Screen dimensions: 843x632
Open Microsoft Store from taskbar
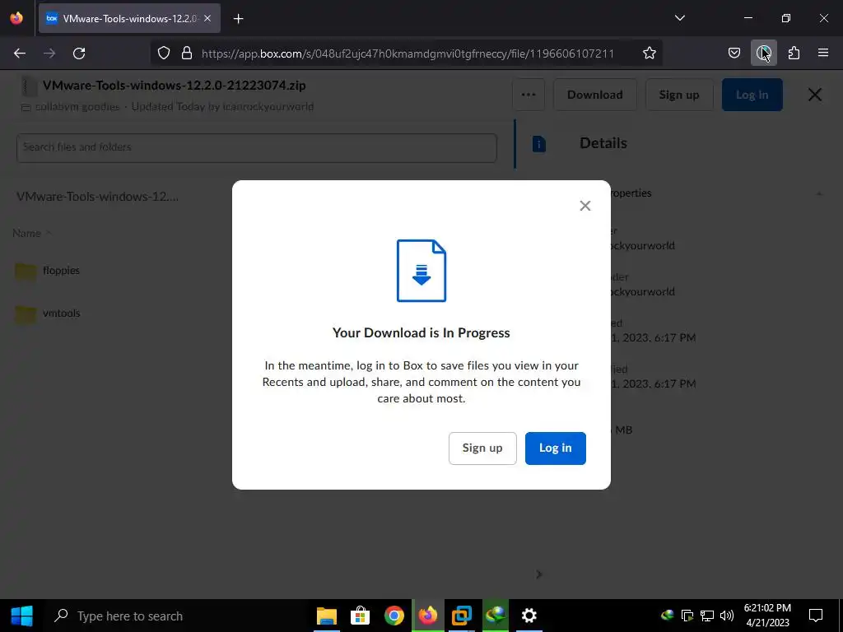361,616
